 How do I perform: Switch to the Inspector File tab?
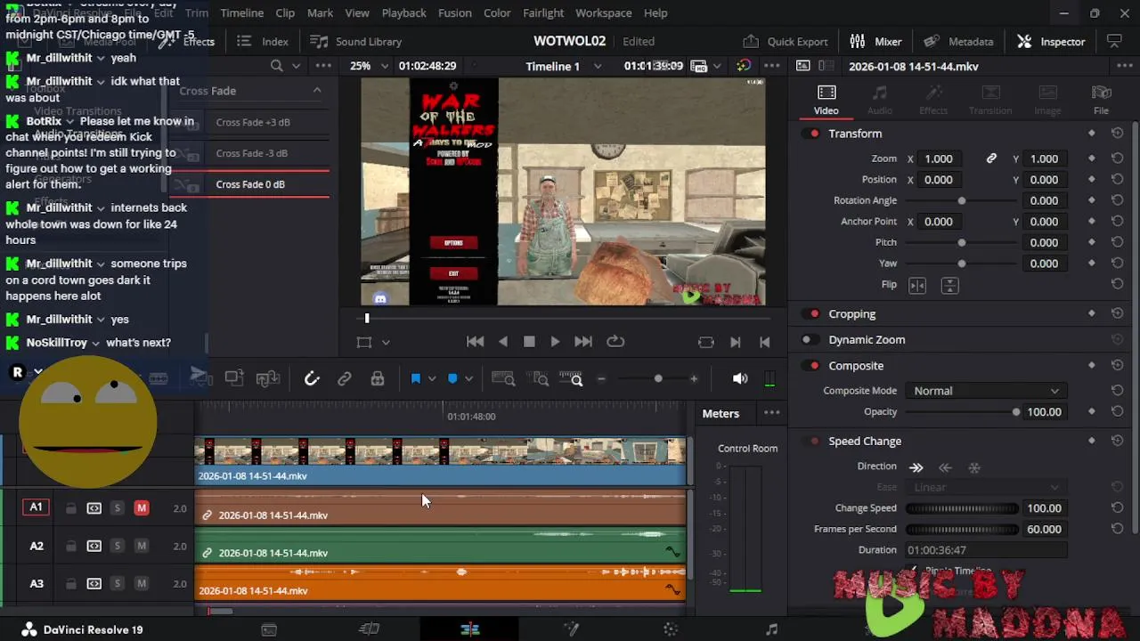(x=1102, y=100)
